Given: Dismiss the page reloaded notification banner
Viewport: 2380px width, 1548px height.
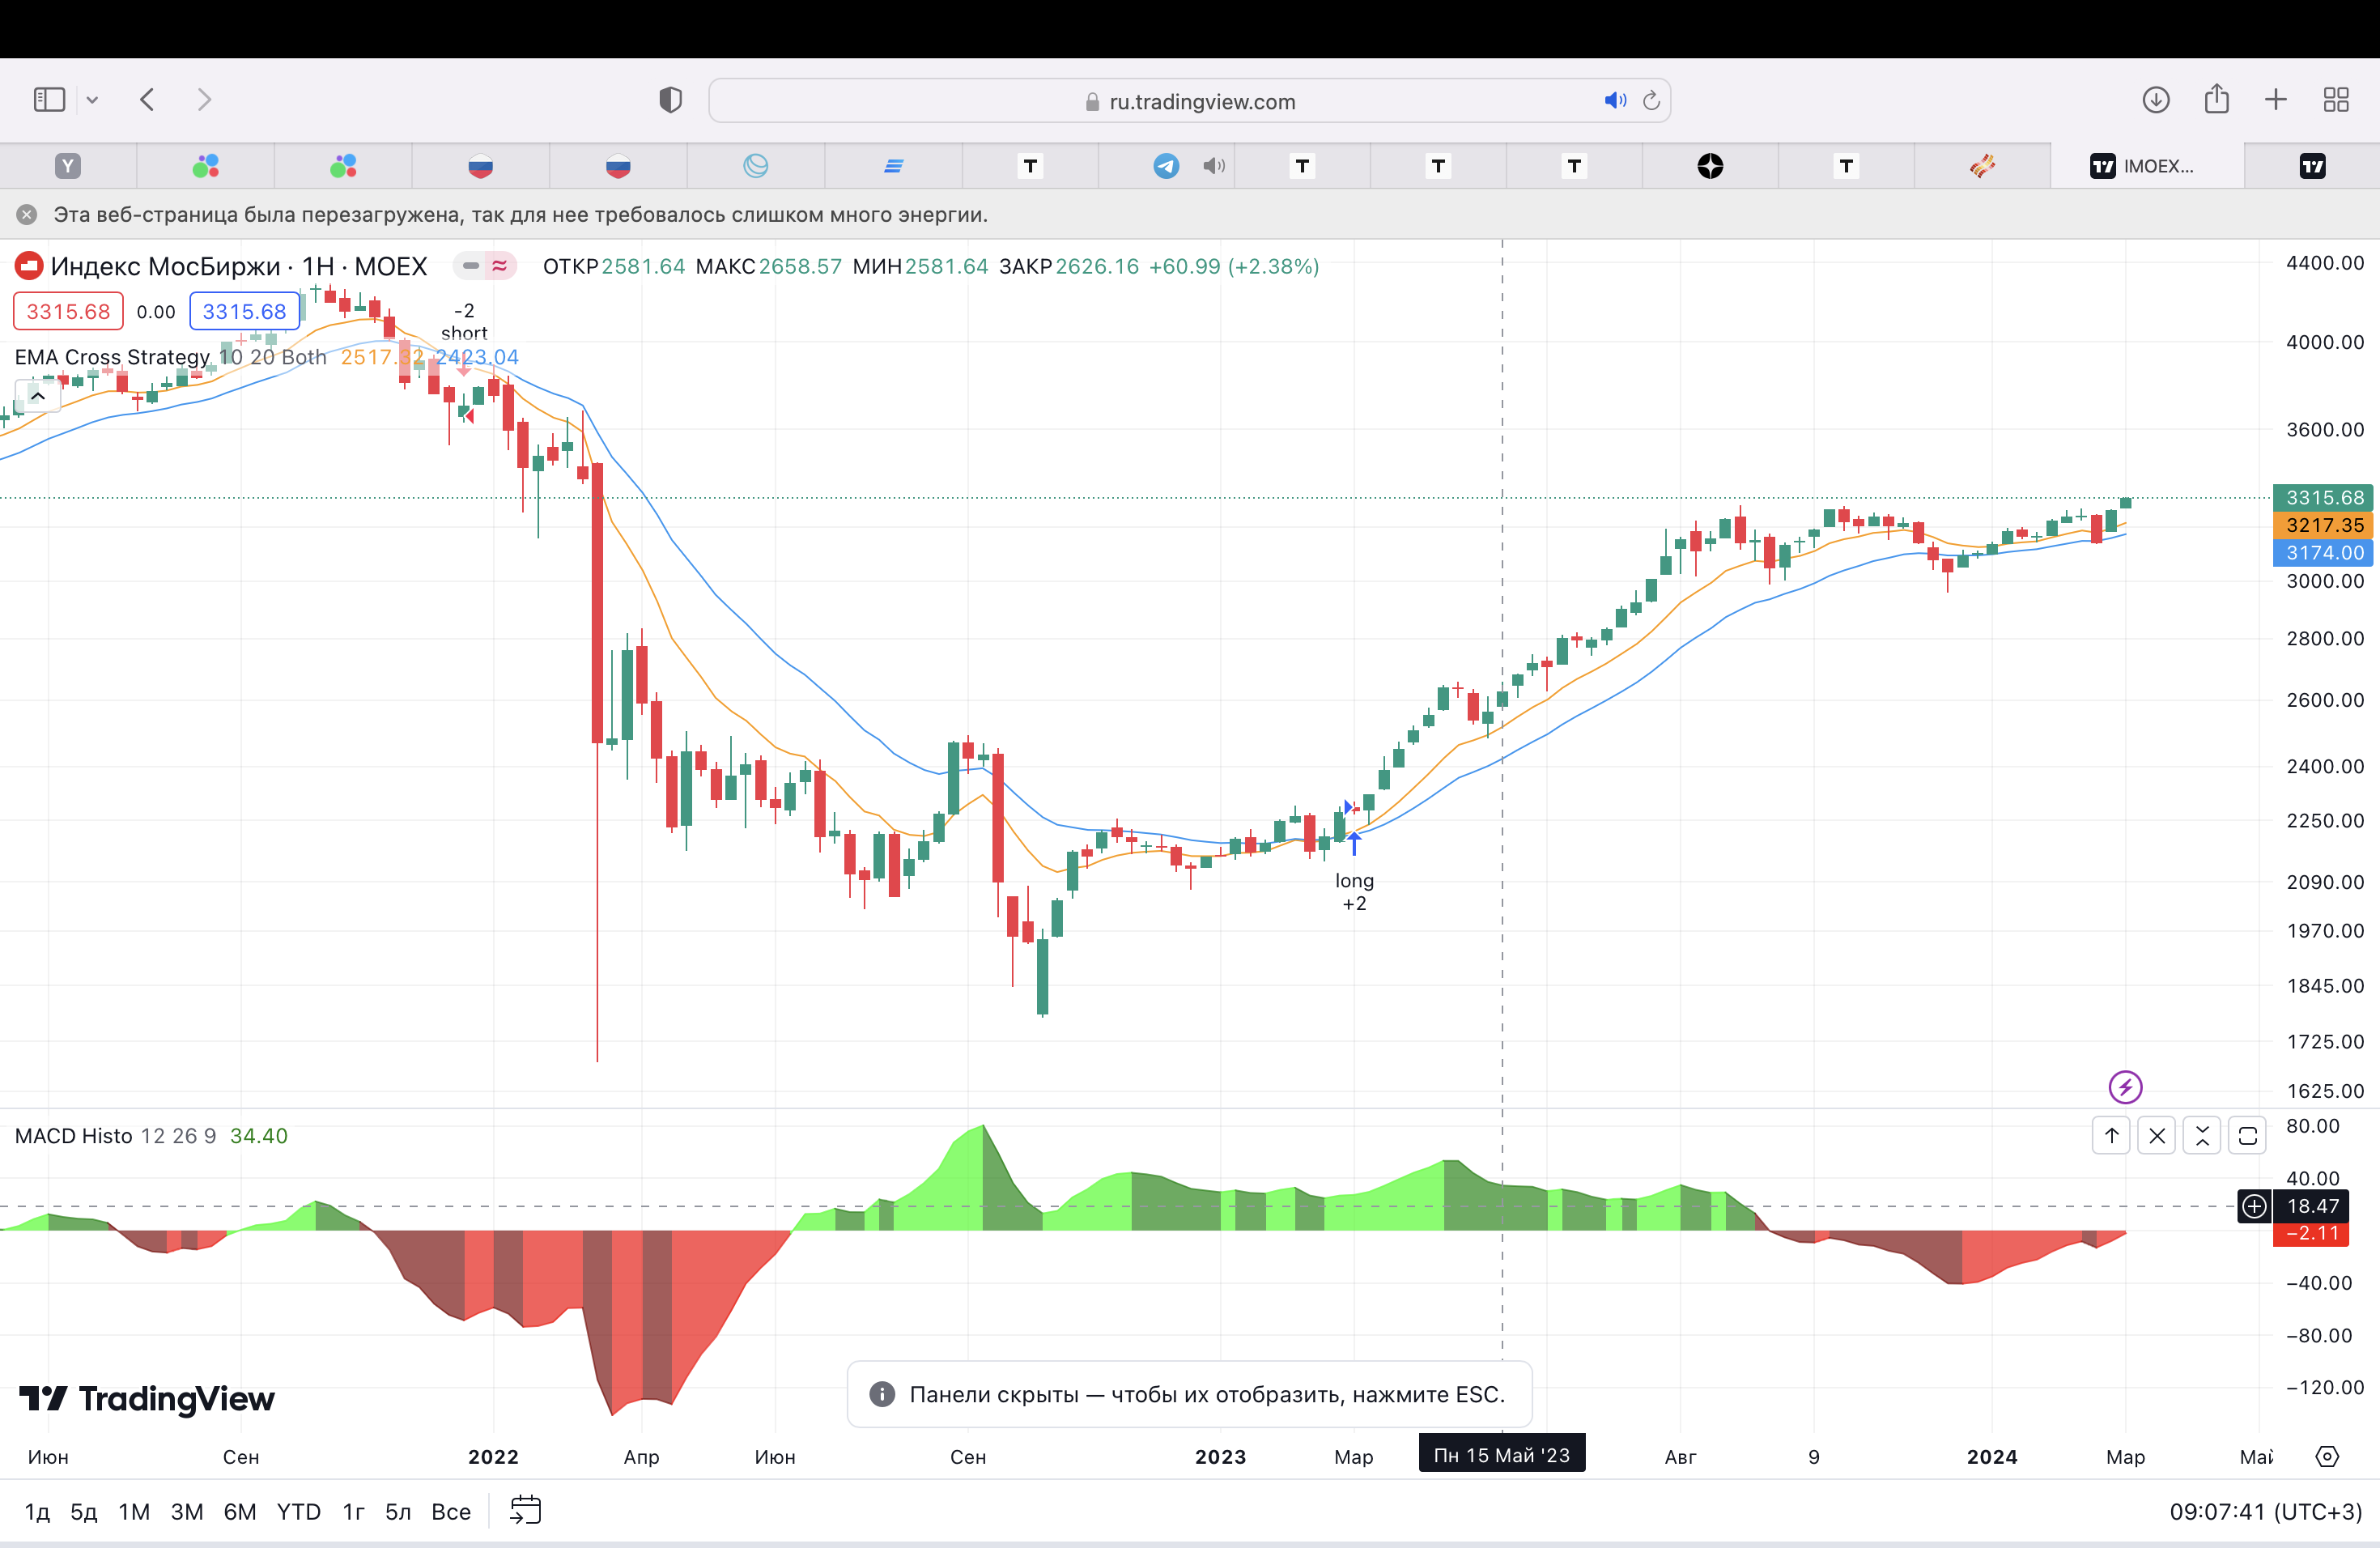Looking at the screenshot, I should click(x=27, y=214).
